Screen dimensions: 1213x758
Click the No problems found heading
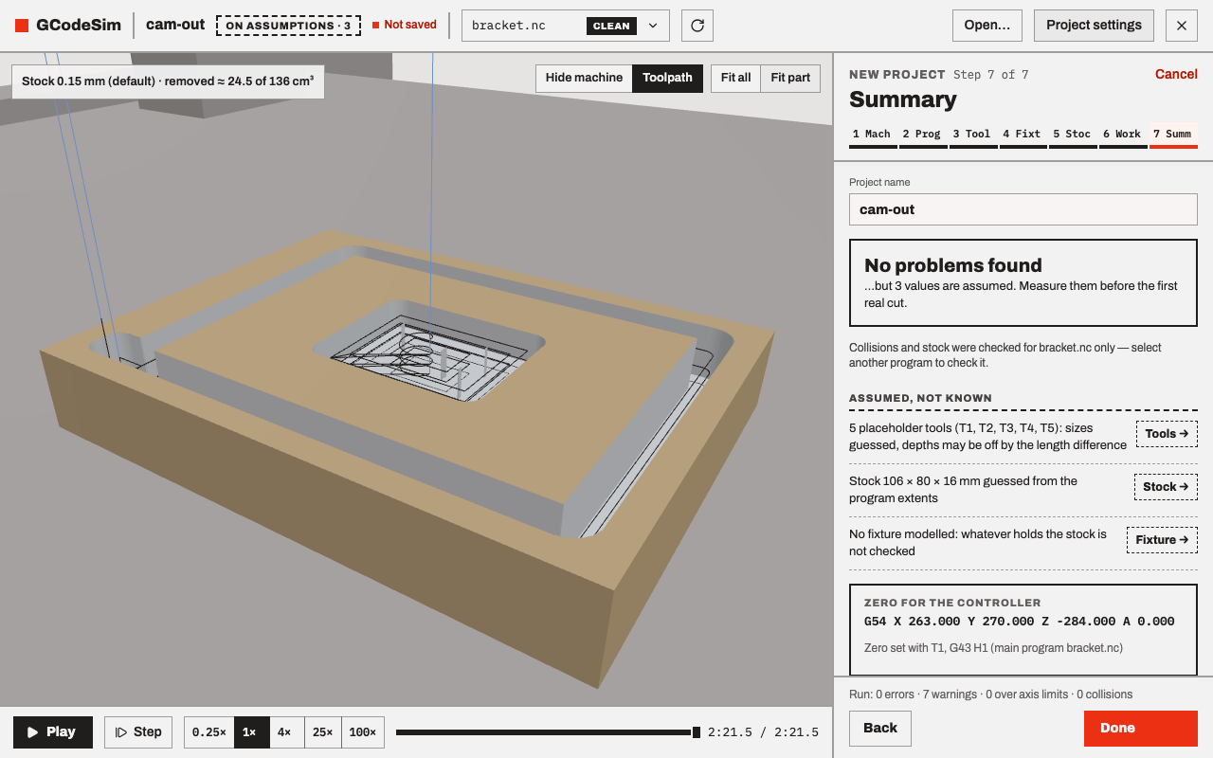953,265
